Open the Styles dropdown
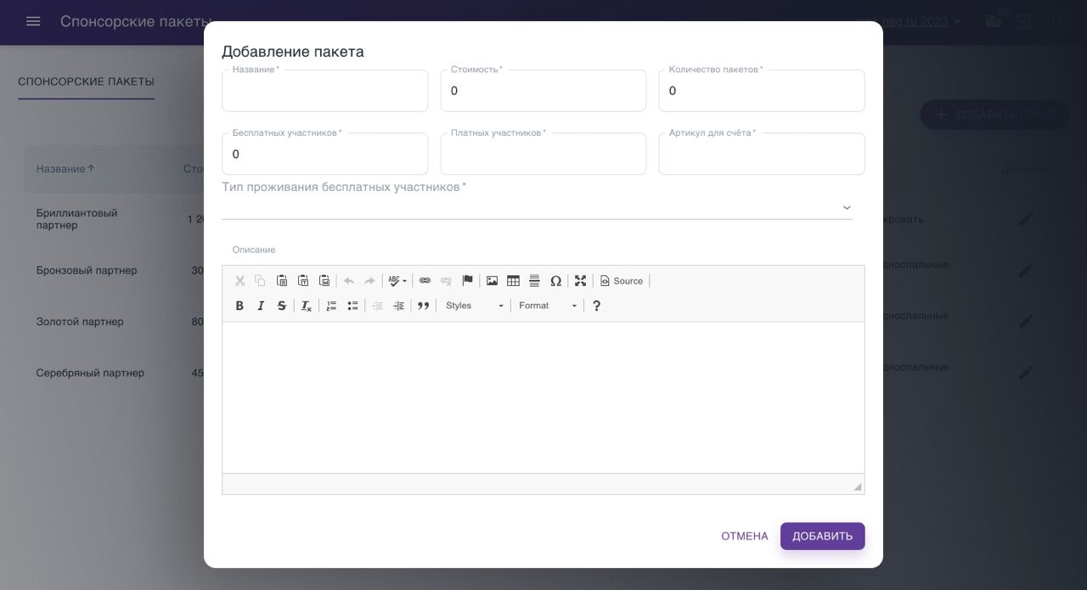 click(x=474, y=306)
